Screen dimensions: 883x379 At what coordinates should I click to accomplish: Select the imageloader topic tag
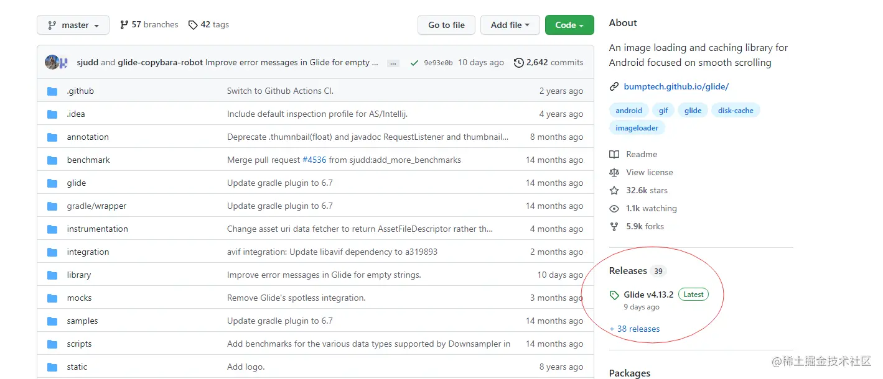click(x=637, y=128)
